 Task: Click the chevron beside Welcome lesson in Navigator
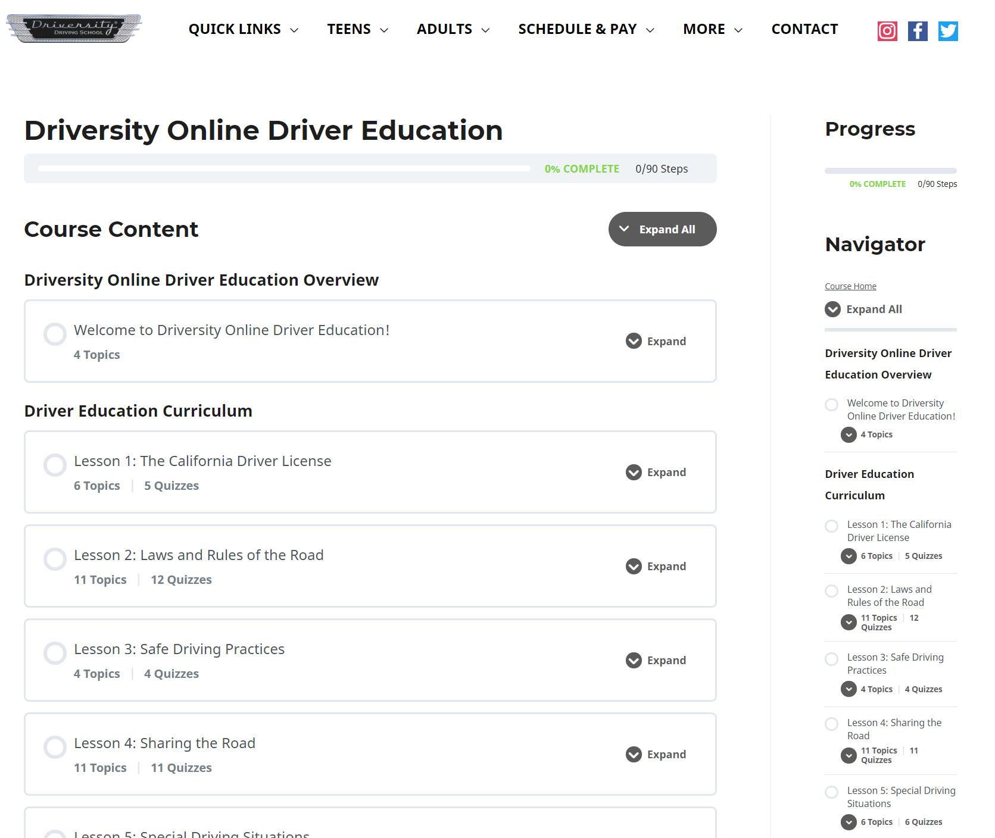coord(849,435)
